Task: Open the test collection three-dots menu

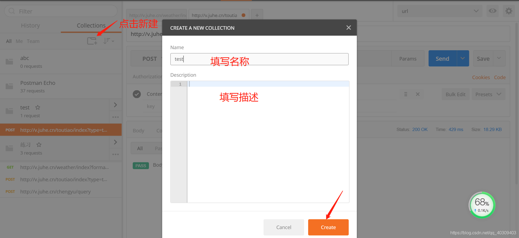Action: point(115,117)
